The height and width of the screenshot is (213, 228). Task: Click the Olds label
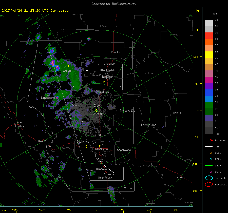pos(97,105)
